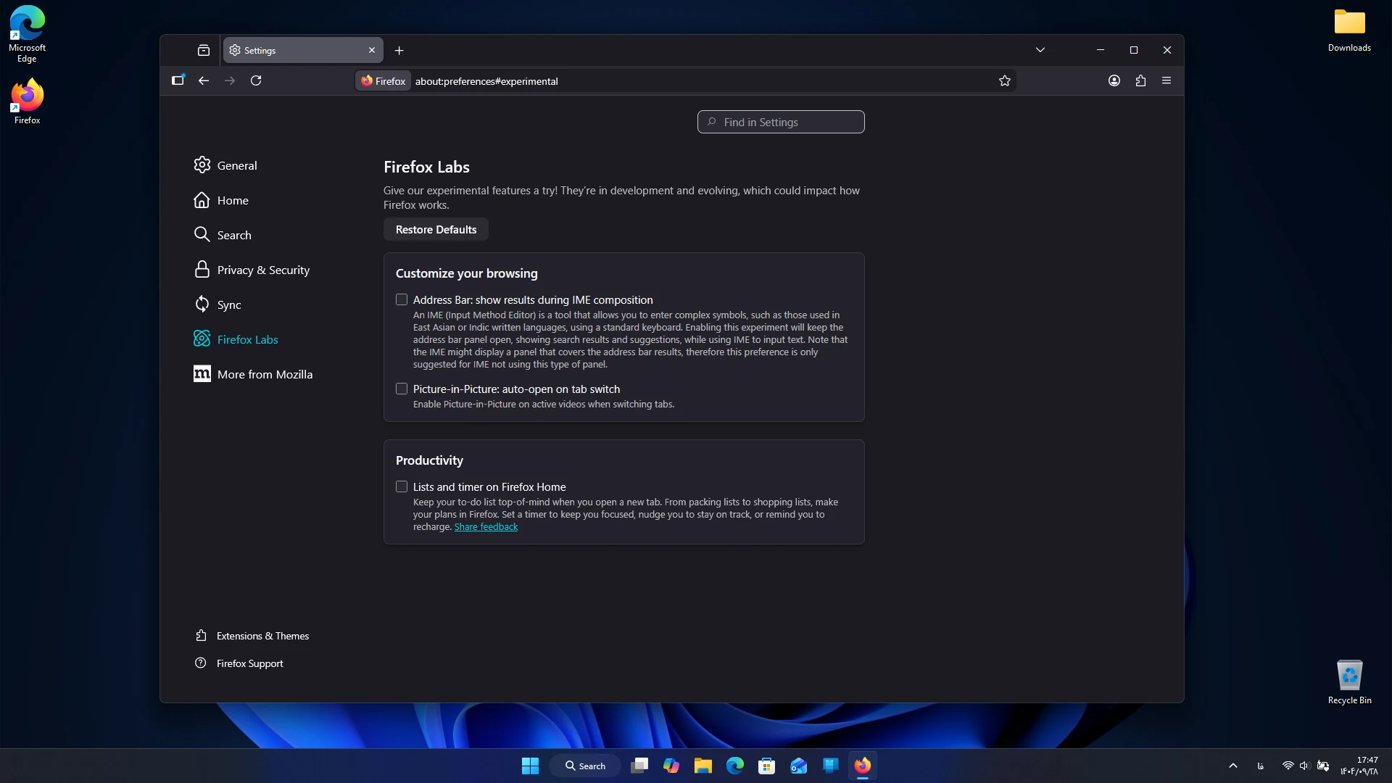Select the Downloads folder on the desktop
Viewport: 1392px width, 783px height.
pos(1349,30)
